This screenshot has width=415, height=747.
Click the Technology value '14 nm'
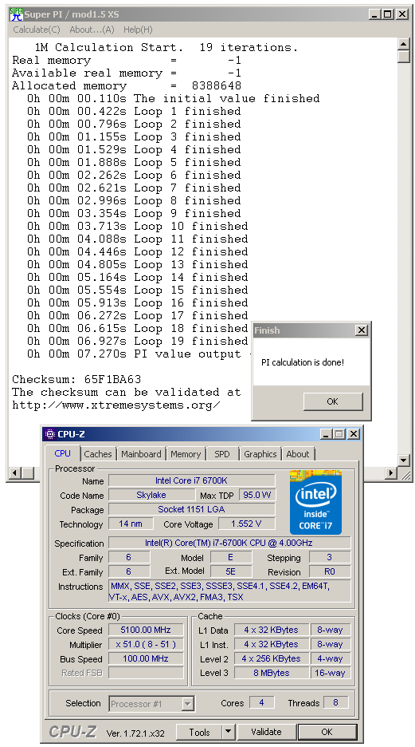click(x=131, y=524)
